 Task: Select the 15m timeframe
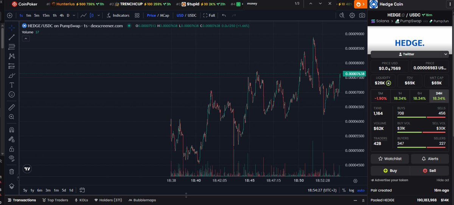click(x=46, y=15)
